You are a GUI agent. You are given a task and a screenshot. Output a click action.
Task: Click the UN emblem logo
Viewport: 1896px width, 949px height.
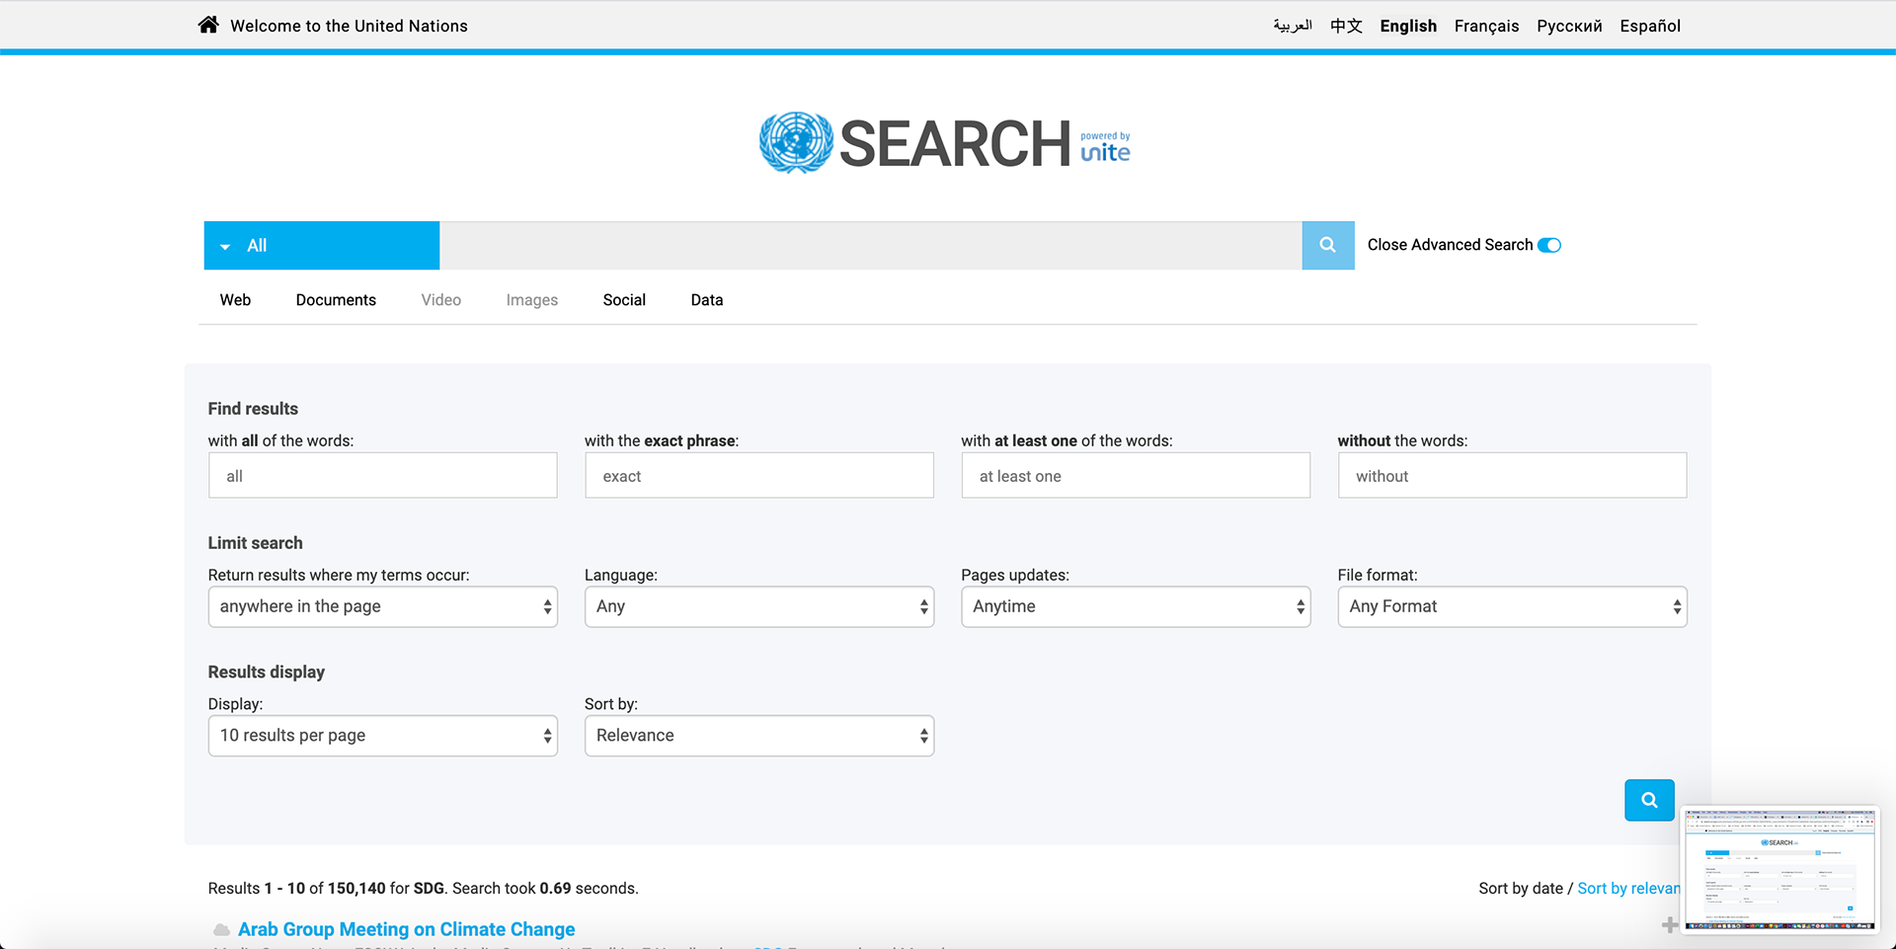tap(796, 143)
